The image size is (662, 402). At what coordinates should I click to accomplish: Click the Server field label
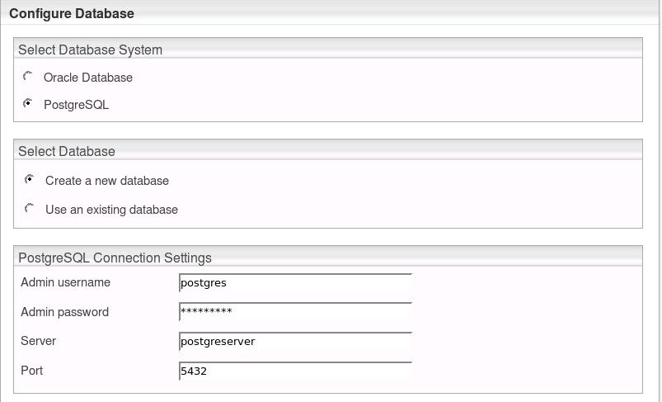(38, 341)
